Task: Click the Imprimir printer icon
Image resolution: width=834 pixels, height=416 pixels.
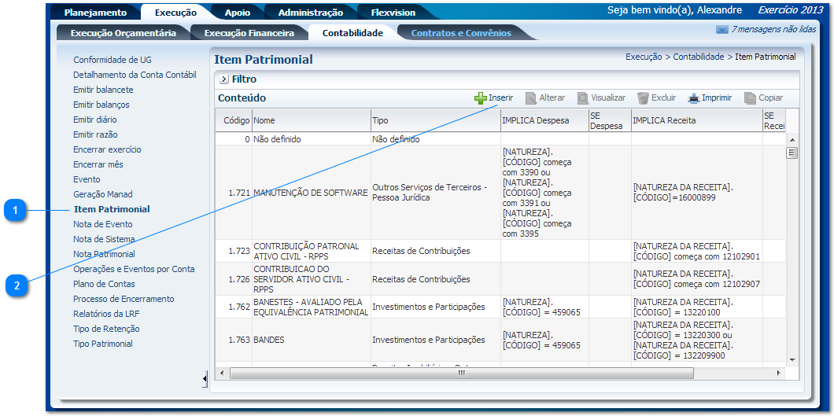Action: [693, 98]
